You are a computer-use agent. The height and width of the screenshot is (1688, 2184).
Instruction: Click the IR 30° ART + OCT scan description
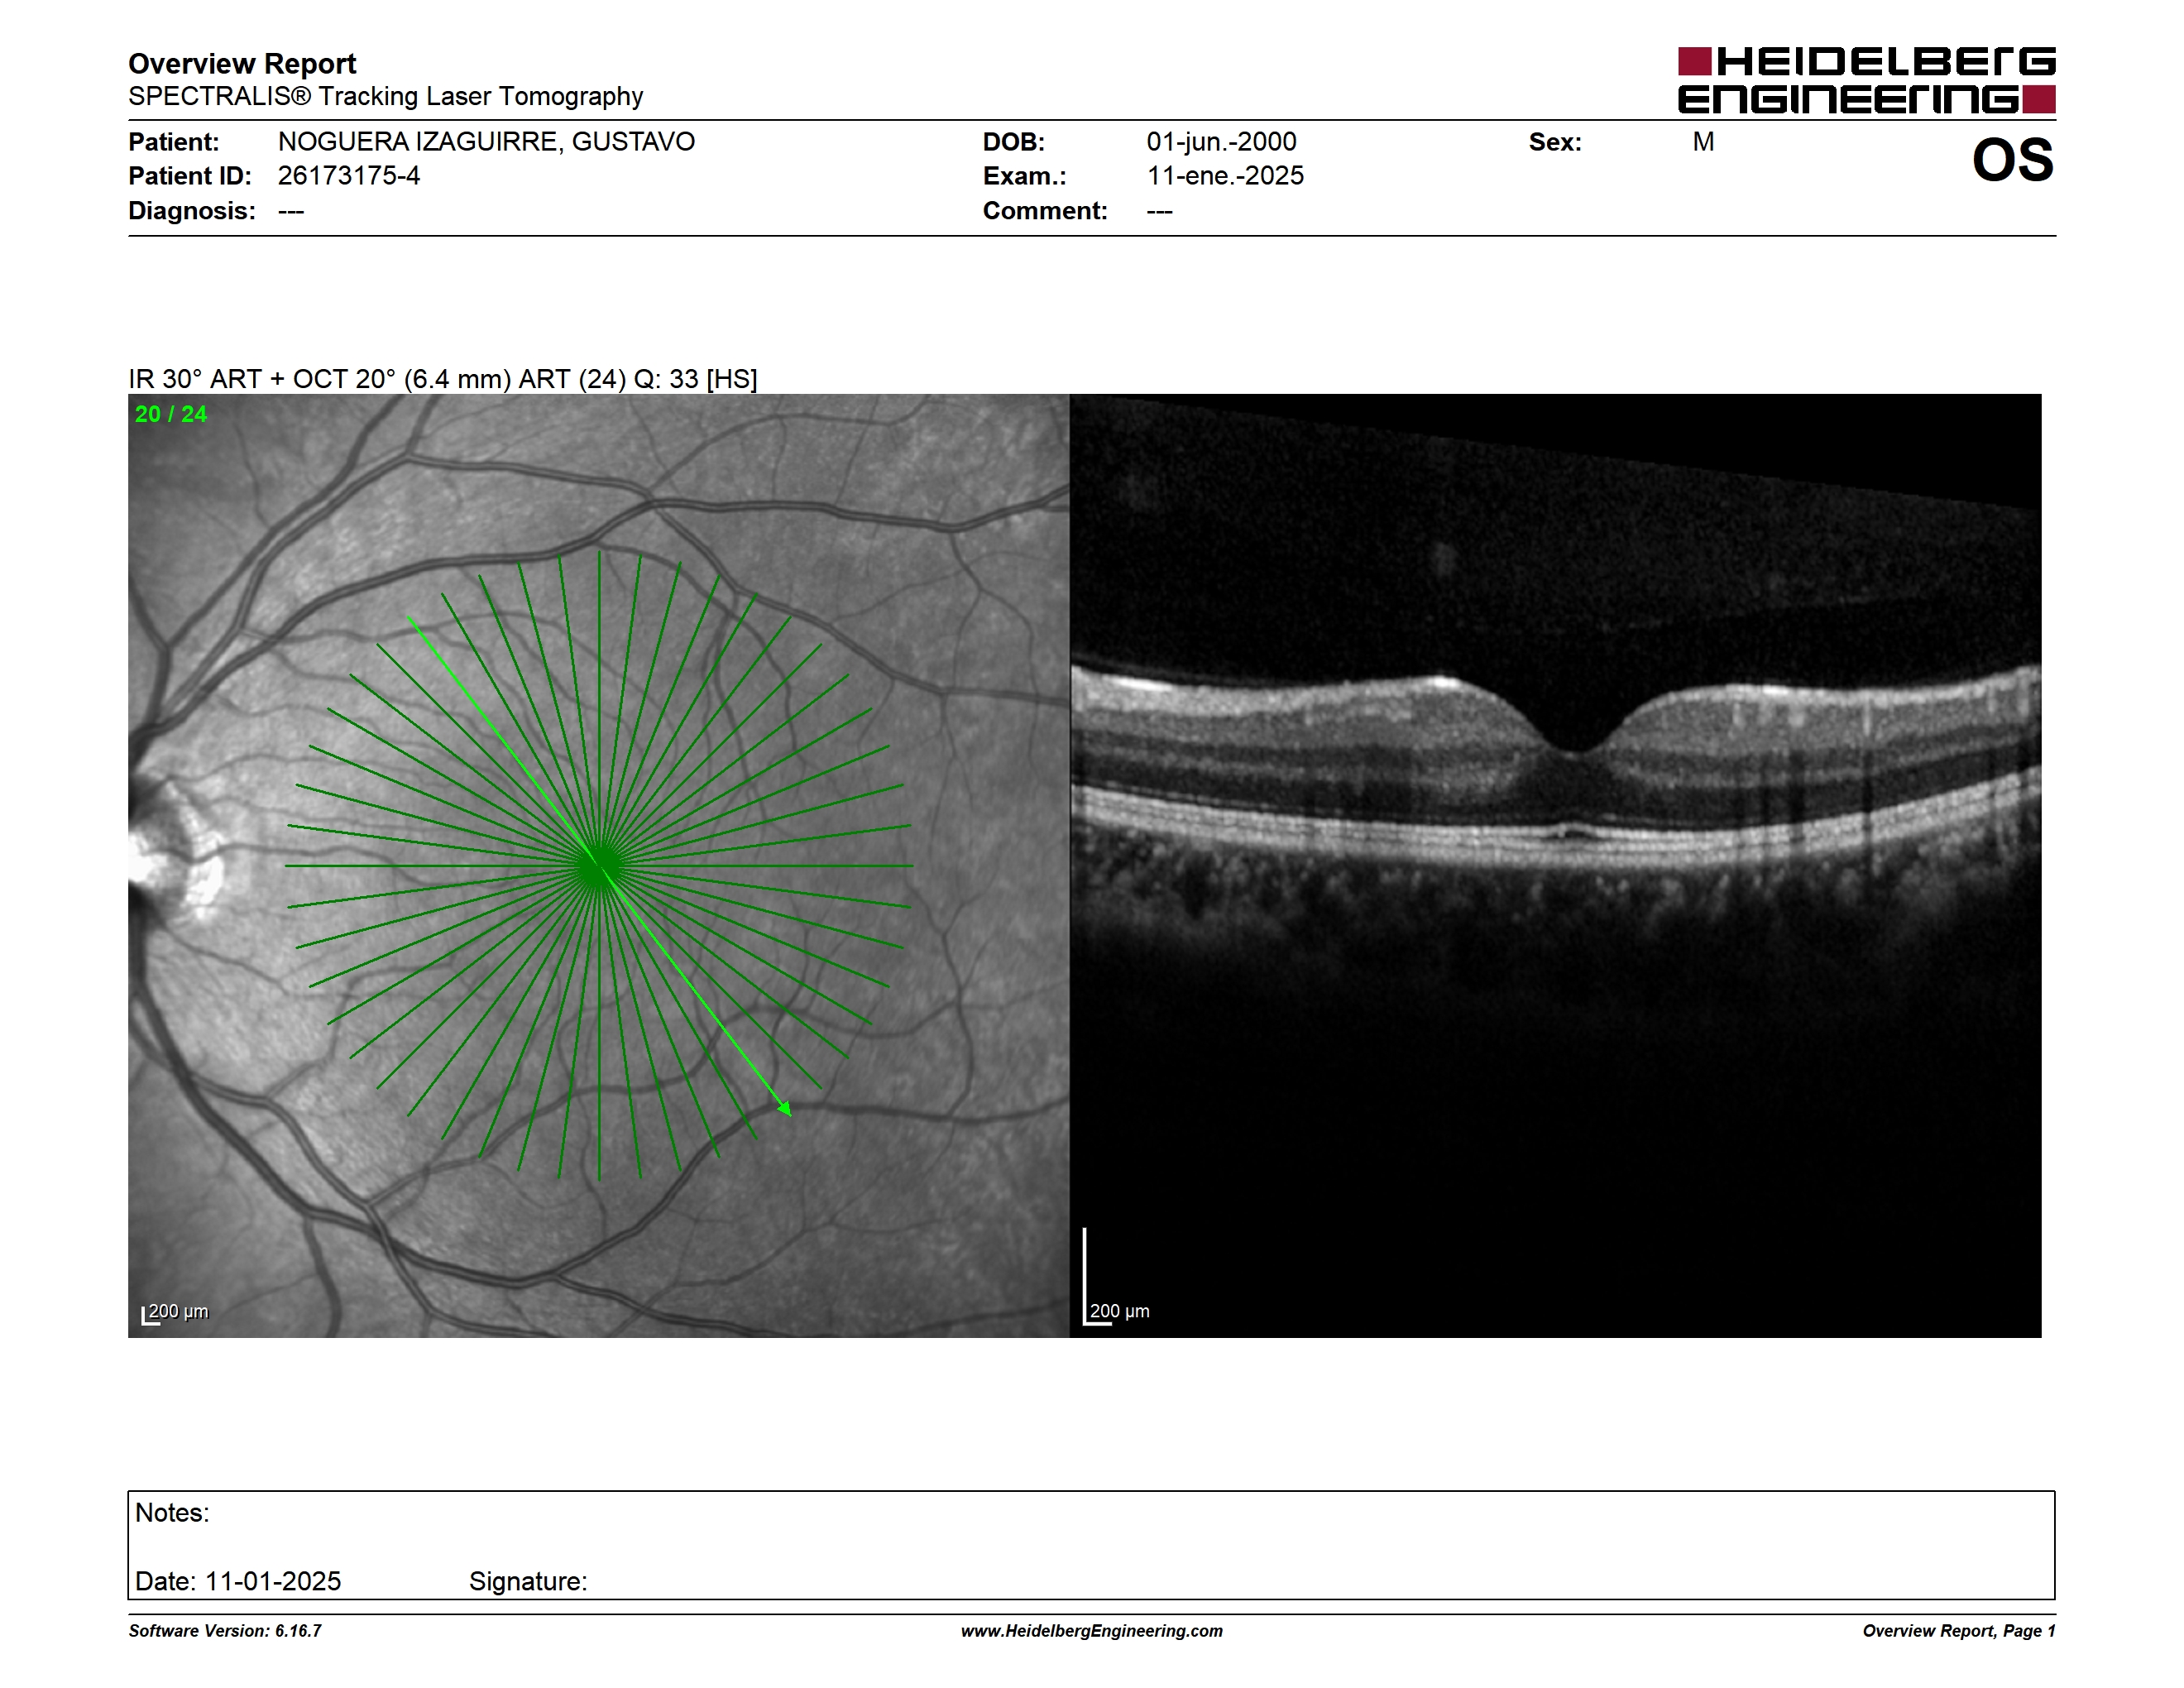click(x=442, y=379)
